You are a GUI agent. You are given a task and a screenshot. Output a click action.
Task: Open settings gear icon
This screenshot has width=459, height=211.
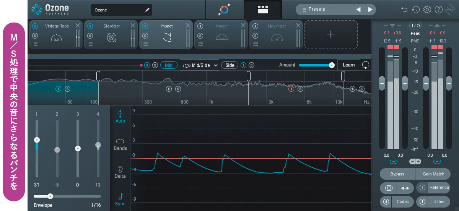click(427, 10)
